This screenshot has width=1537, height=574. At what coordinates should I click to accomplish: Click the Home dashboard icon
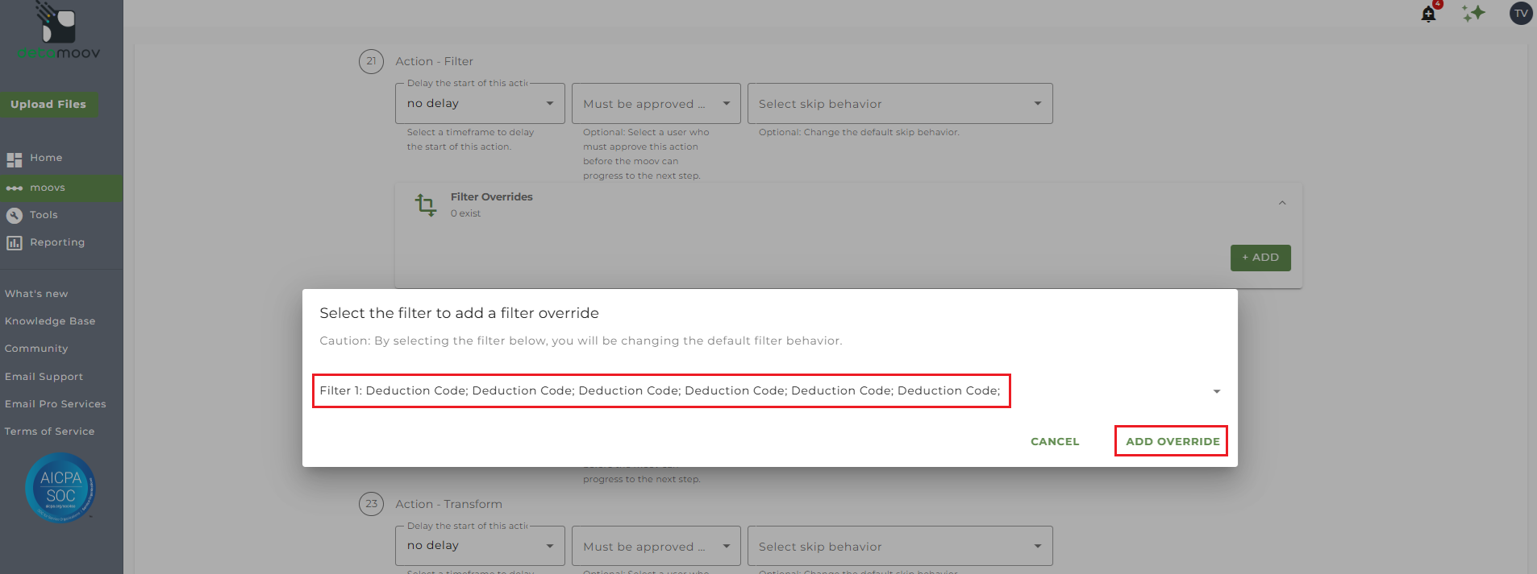15,159
